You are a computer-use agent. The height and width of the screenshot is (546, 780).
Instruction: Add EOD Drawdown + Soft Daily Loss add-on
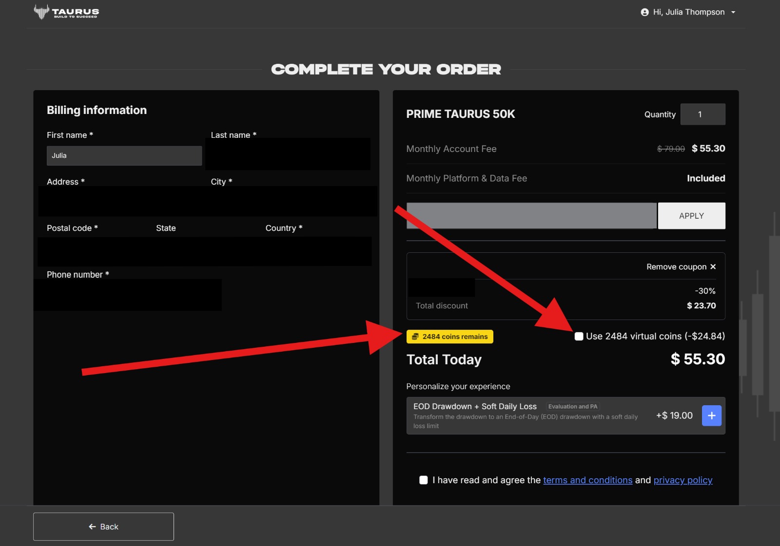coord(712,415)
